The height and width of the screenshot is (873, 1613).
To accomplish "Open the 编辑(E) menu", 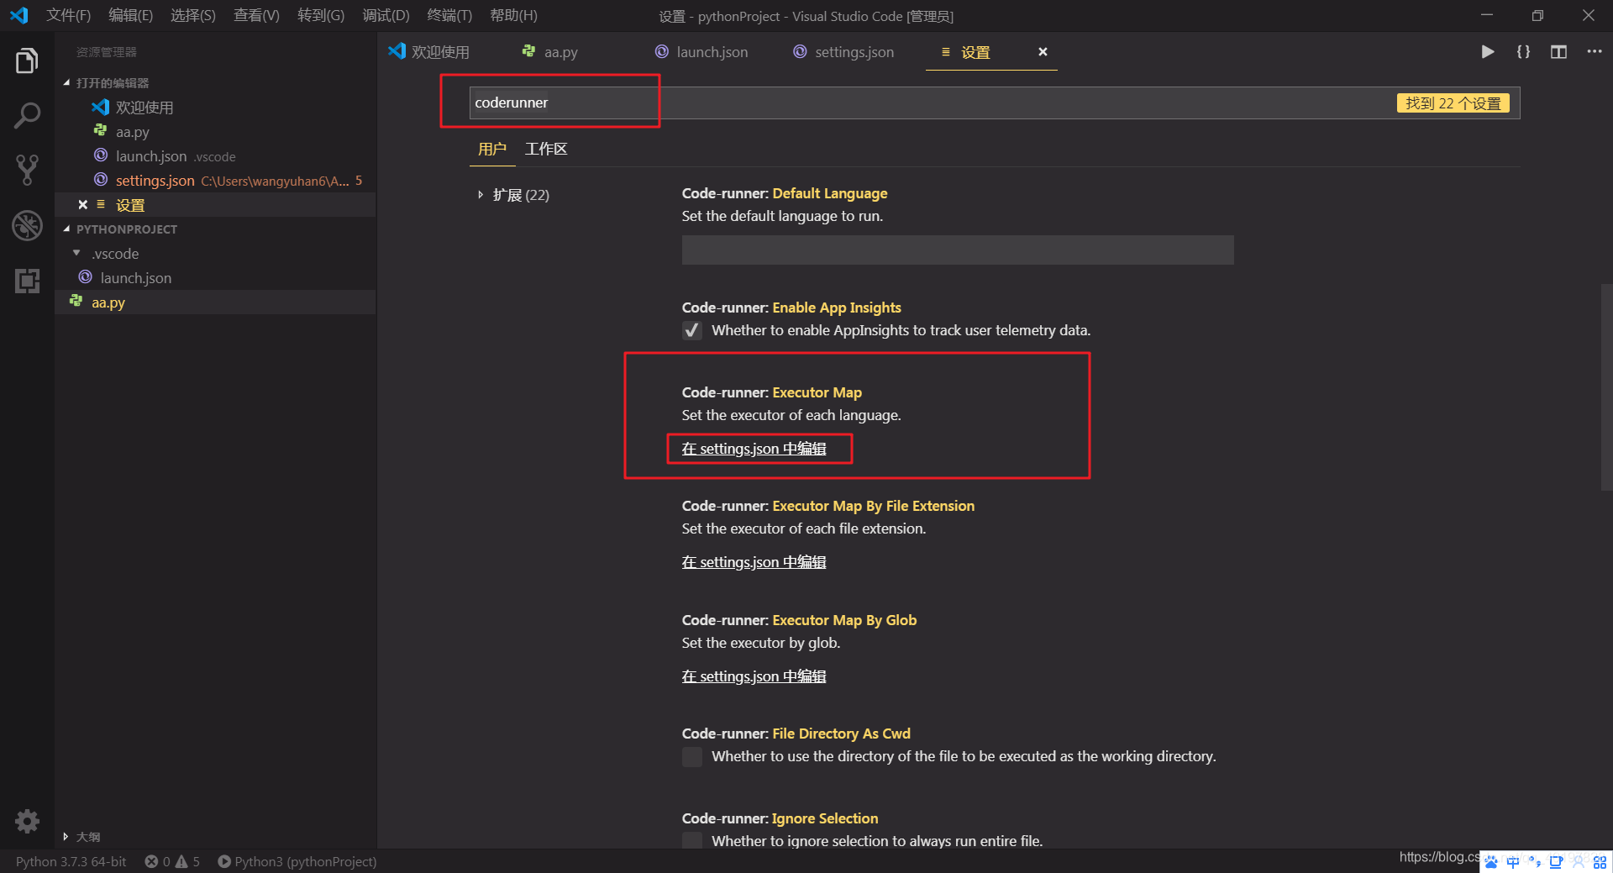I will pos(130,15).
